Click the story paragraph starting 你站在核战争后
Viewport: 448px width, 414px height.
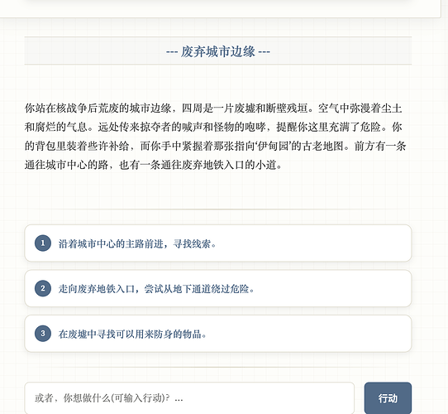215,137
